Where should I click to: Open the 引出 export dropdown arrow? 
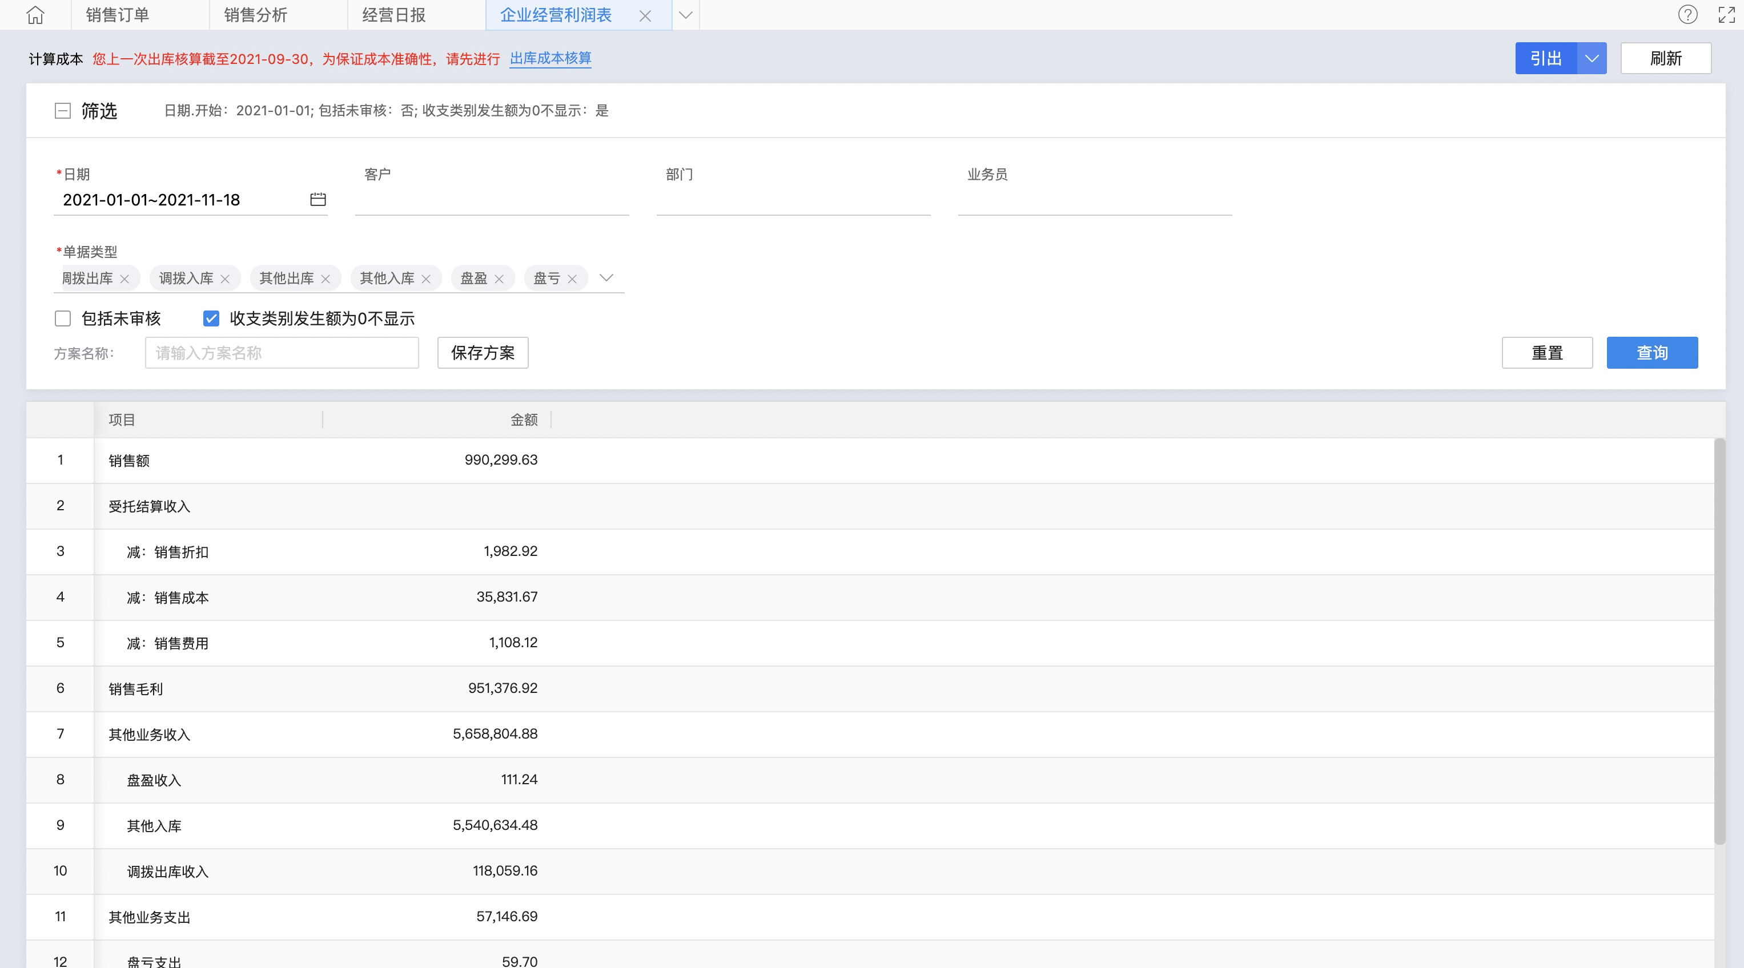coord(1592,59)
